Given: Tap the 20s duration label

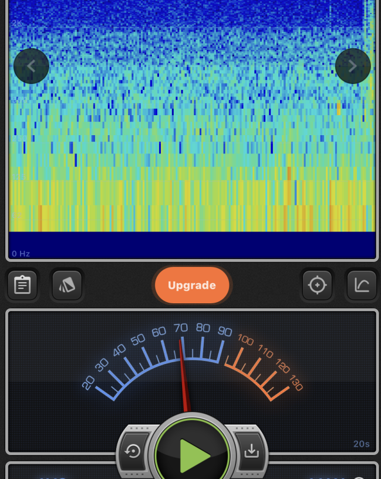Looking at the screenshot, I should pyautogui.click(x=361, y=444).
